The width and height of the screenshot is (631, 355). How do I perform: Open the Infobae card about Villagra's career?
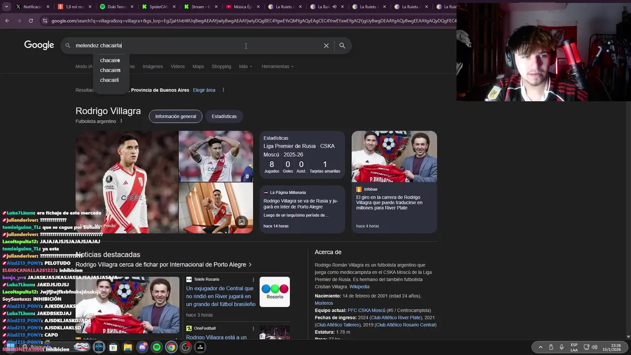pos(394,182)
